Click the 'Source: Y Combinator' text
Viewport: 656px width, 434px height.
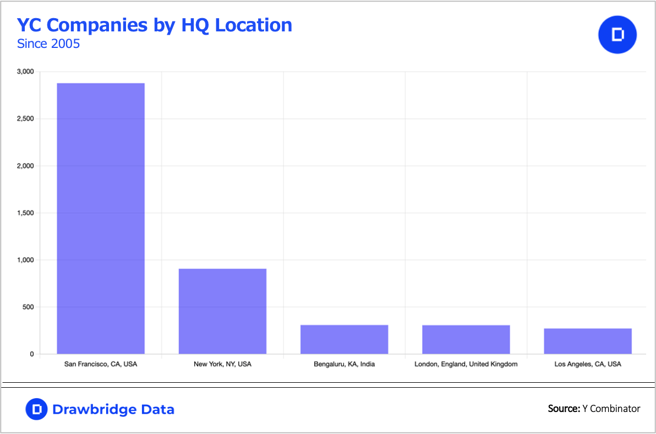click(594, 409)
